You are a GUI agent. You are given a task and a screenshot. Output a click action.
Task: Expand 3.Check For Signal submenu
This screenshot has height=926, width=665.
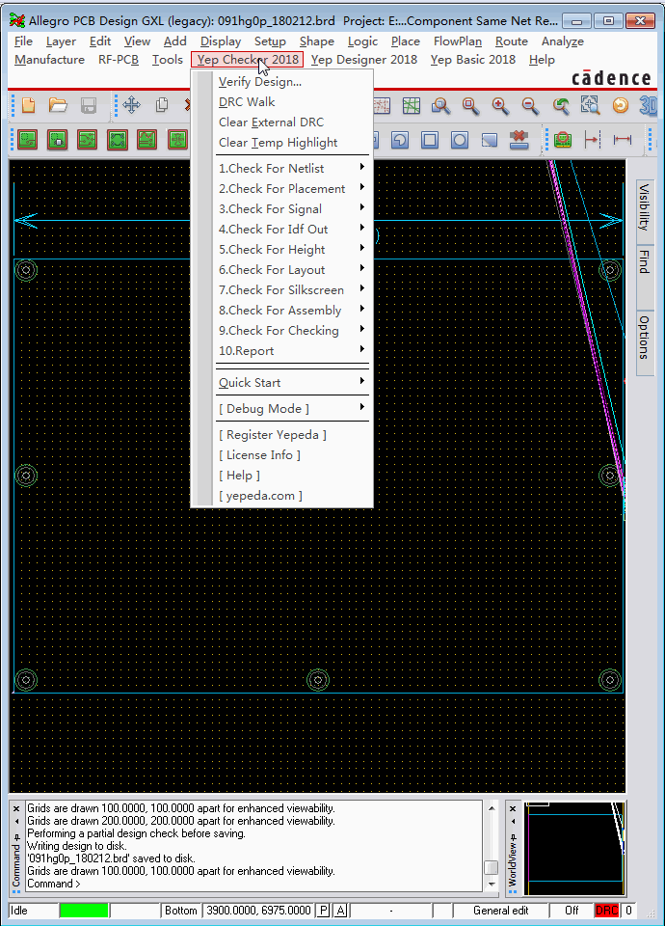292,209
